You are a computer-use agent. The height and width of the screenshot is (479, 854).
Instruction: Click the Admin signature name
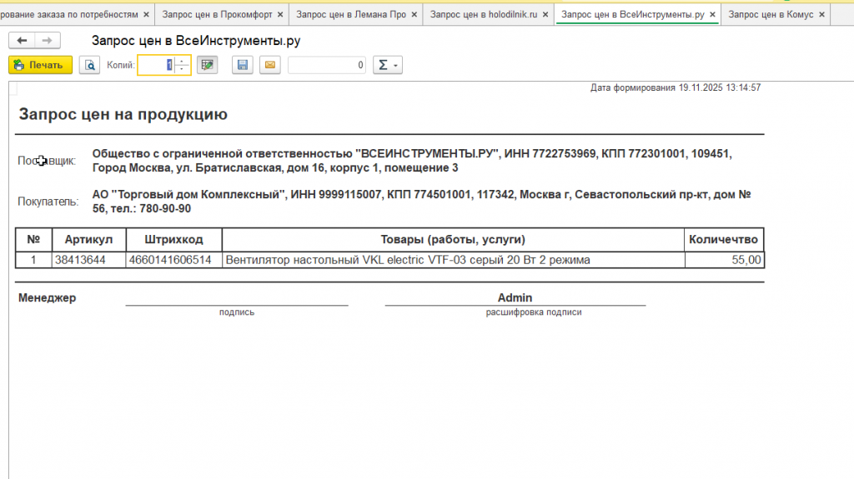(515, 297)
